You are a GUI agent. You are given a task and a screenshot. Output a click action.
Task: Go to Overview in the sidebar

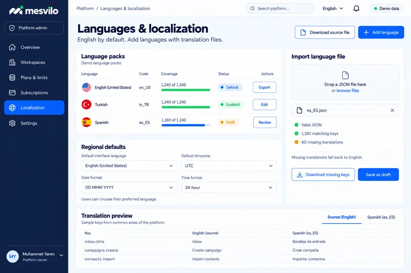pyautogui.click(x=34, y=47)
